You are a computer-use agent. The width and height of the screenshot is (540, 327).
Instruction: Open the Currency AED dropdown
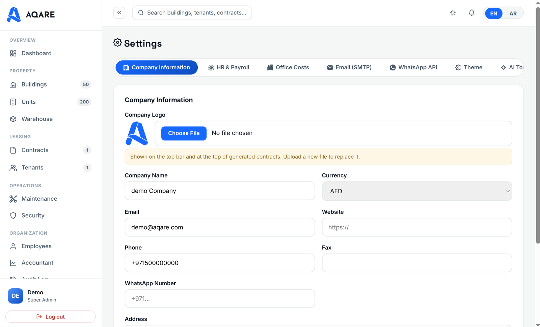[x=417, y=191]
